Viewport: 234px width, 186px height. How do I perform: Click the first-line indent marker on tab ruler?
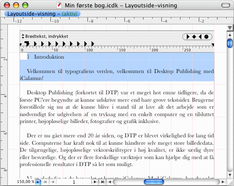tap(27, 44)
